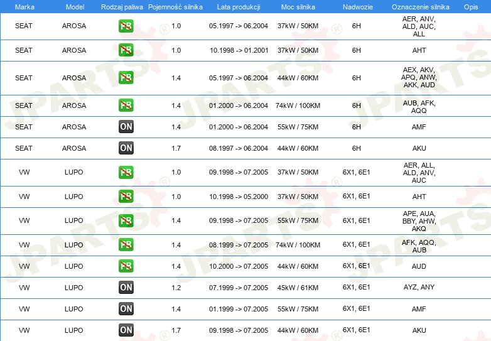
Task: Click the 1.2 engine capacity cell
Action: tap(176, 288)
